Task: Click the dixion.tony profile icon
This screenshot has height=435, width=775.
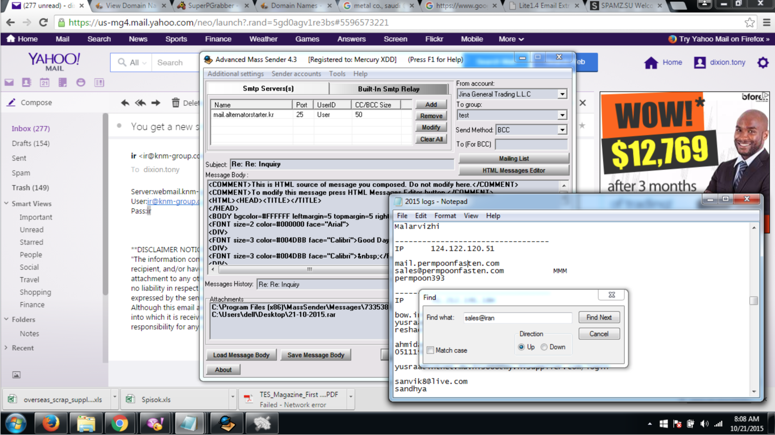Action: [700, 63]
